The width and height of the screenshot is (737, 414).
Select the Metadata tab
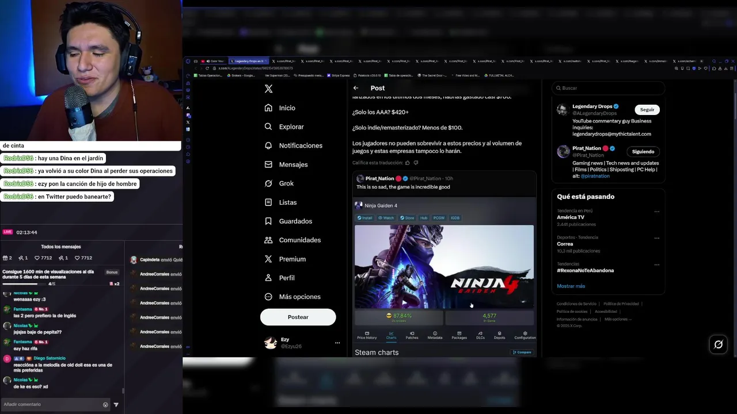point(435,335)
